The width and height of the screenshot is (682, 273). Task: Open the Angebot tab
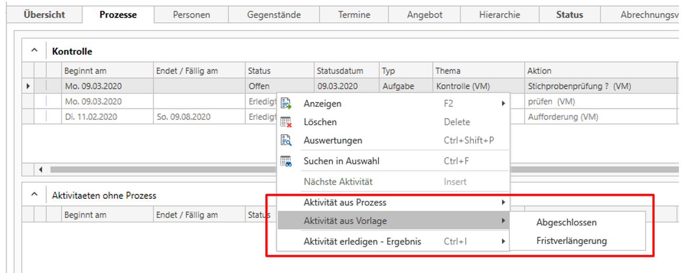425,15
